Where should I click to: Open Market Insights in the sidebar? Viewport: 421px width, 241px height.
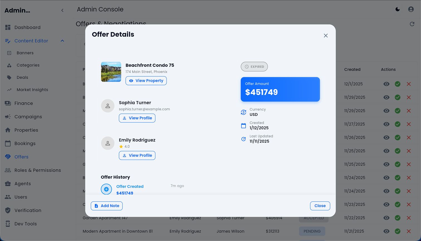tap(32, 90)
